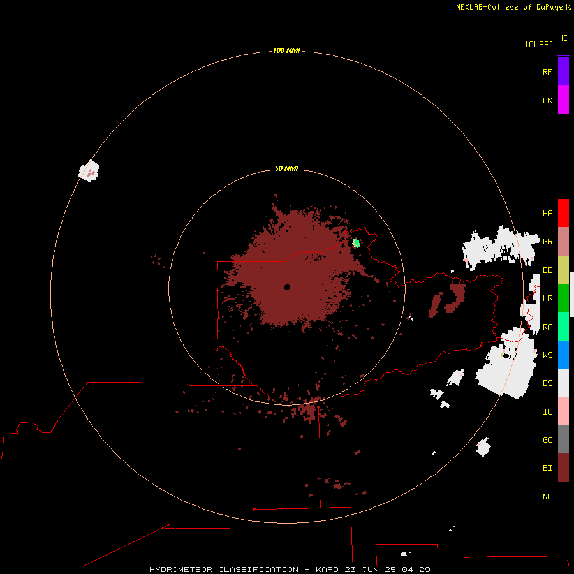Click the '50 NMI' range ring label
Screen dimensions: 574x574
[286, 168]
